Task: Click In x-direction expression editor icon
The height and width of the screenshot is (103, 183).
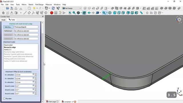Action: click(33, 74)
